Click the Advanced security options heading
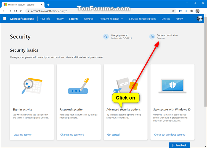This screenshot has height=148, width=207. coord(123,109)
